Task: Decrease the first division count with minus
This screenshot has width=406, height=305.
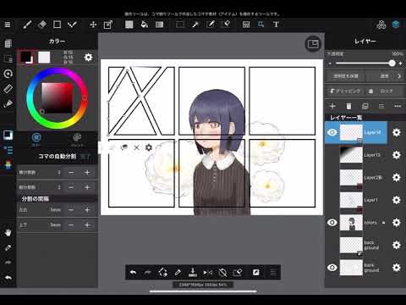Action: point(71,172)
